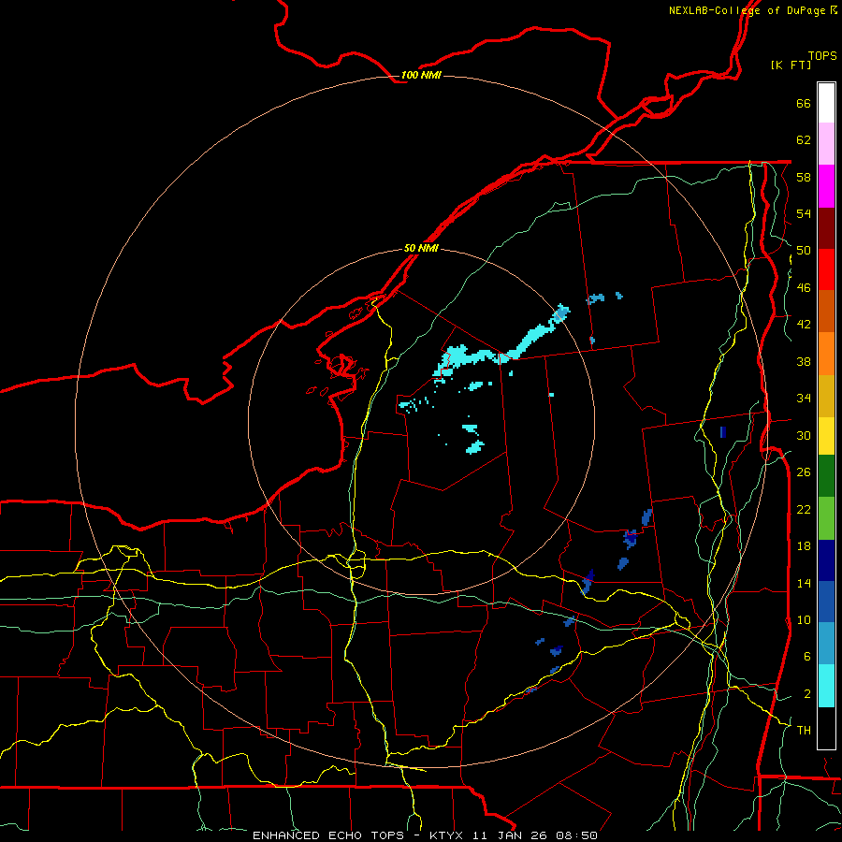Click the legend value 62
842x842 pixels.
(804, 140)
